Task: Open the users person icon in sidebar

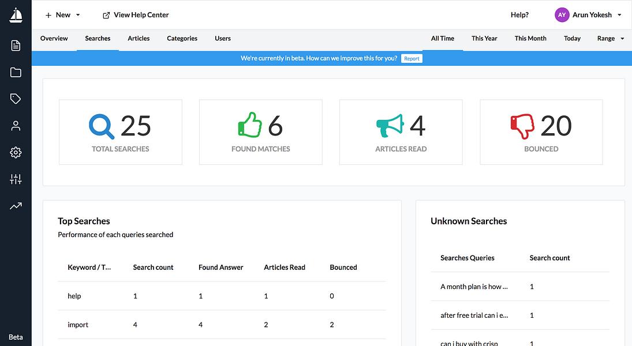Action: [x=16, y=126]
